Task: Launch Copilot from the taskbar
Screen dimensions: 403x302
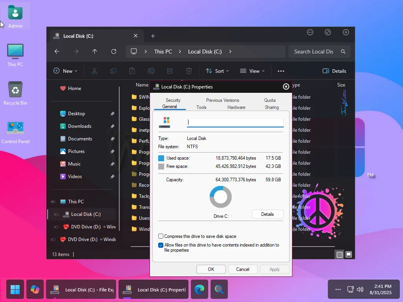Action: tap(35, 289)
